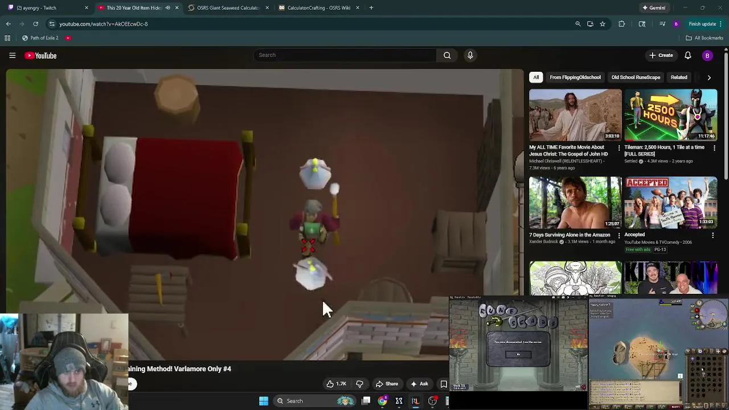Click the YouTube search magnifier button
The image size is (729, 410).
click(447, 55)
